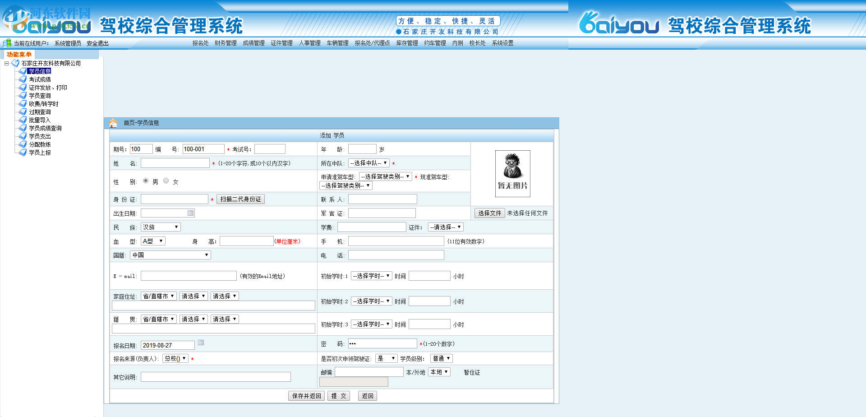This screenshot has width=866, height=417.
Task: Open the 报名处 menu
Action: click(x=201, y=43)
